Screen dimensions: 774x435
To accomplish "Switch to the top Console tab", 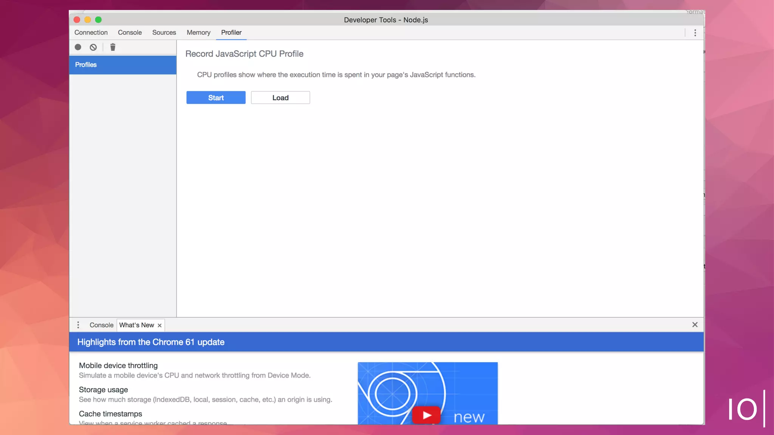I will click(x=130, y=32).
